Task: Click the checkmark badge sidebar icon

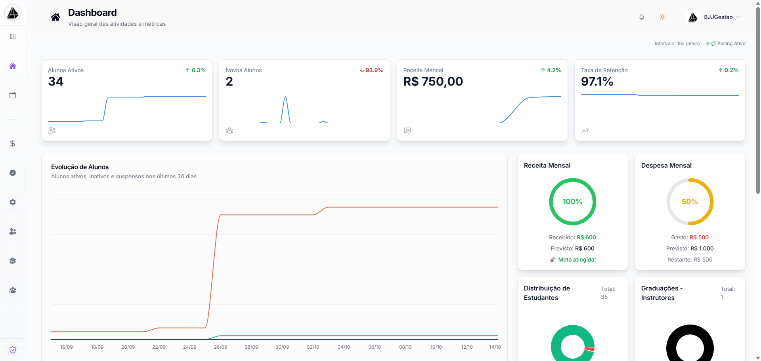Action: click(13, 173)
